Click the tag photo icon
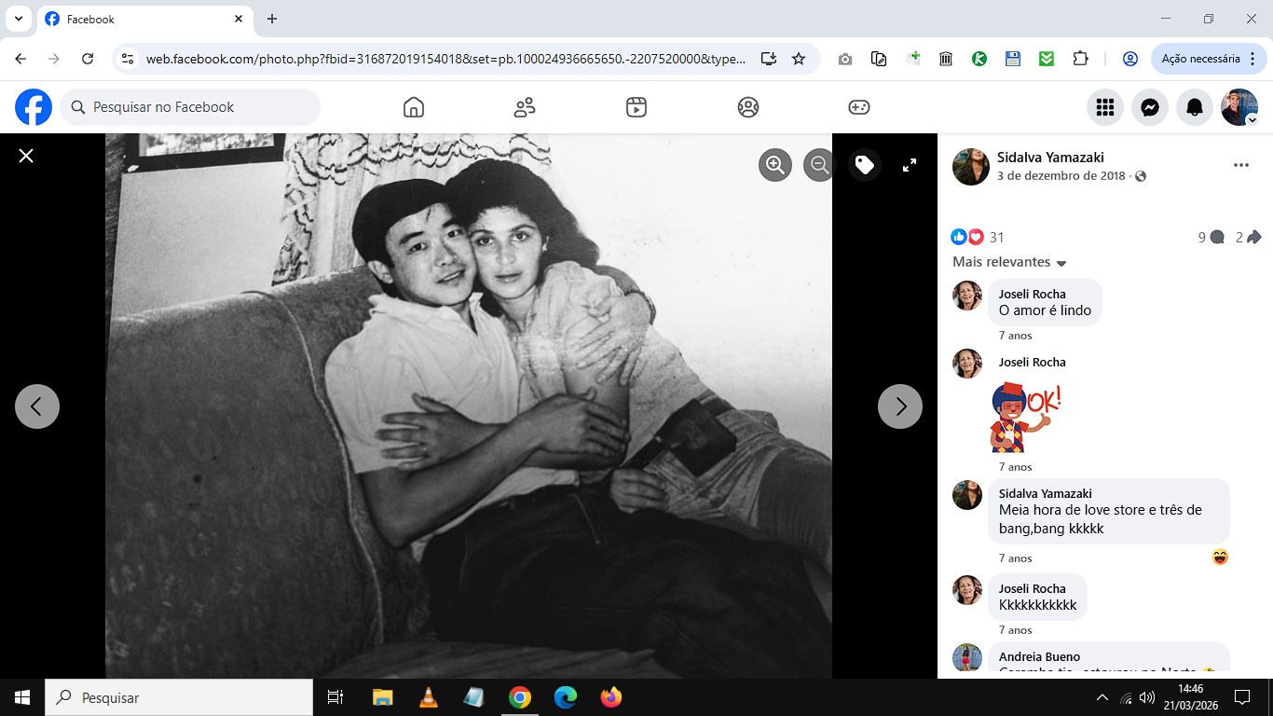 (865, 165)
